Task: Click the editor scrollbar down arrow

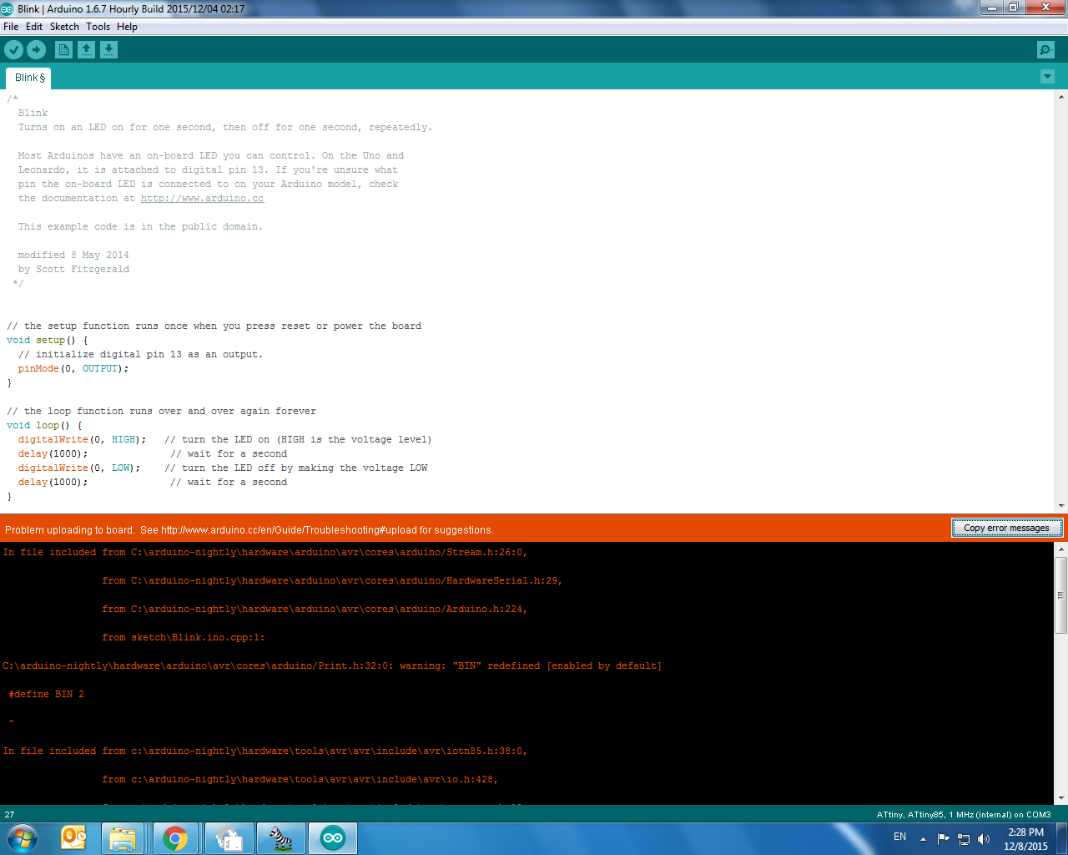Action: 1061,506
